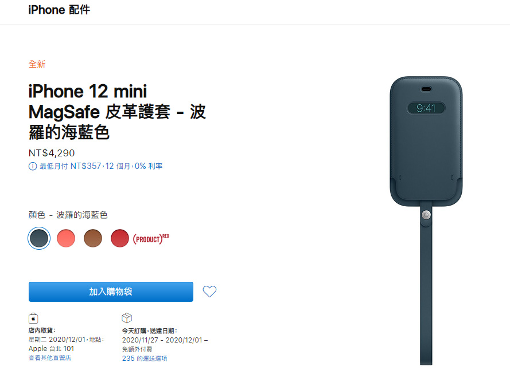
Task: Click the sleeve strap metal snap button
Action: pos(426,215)
